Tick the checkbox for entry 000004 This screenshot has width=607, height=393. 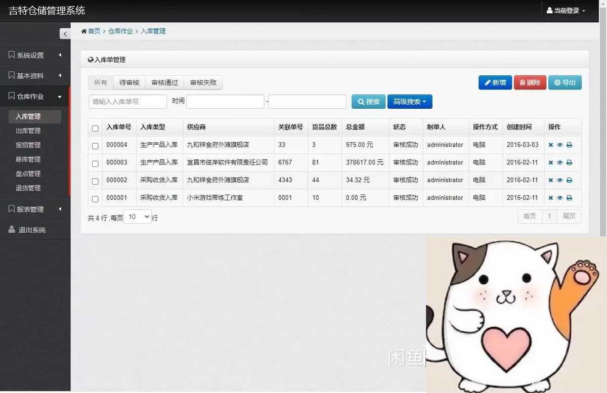click(x=95, y=146)
